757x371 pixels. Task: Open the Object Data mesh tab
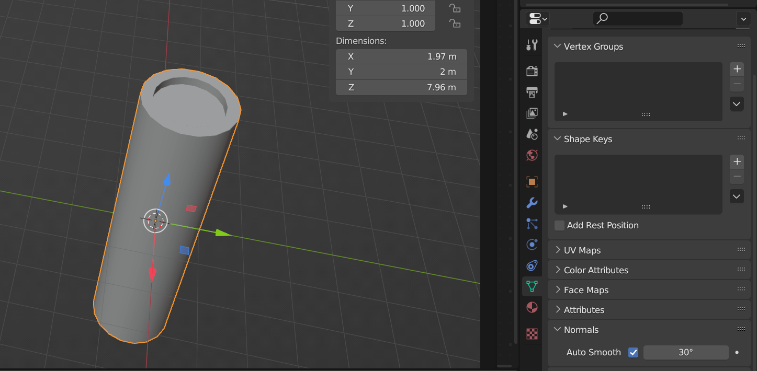pos(532,286)
